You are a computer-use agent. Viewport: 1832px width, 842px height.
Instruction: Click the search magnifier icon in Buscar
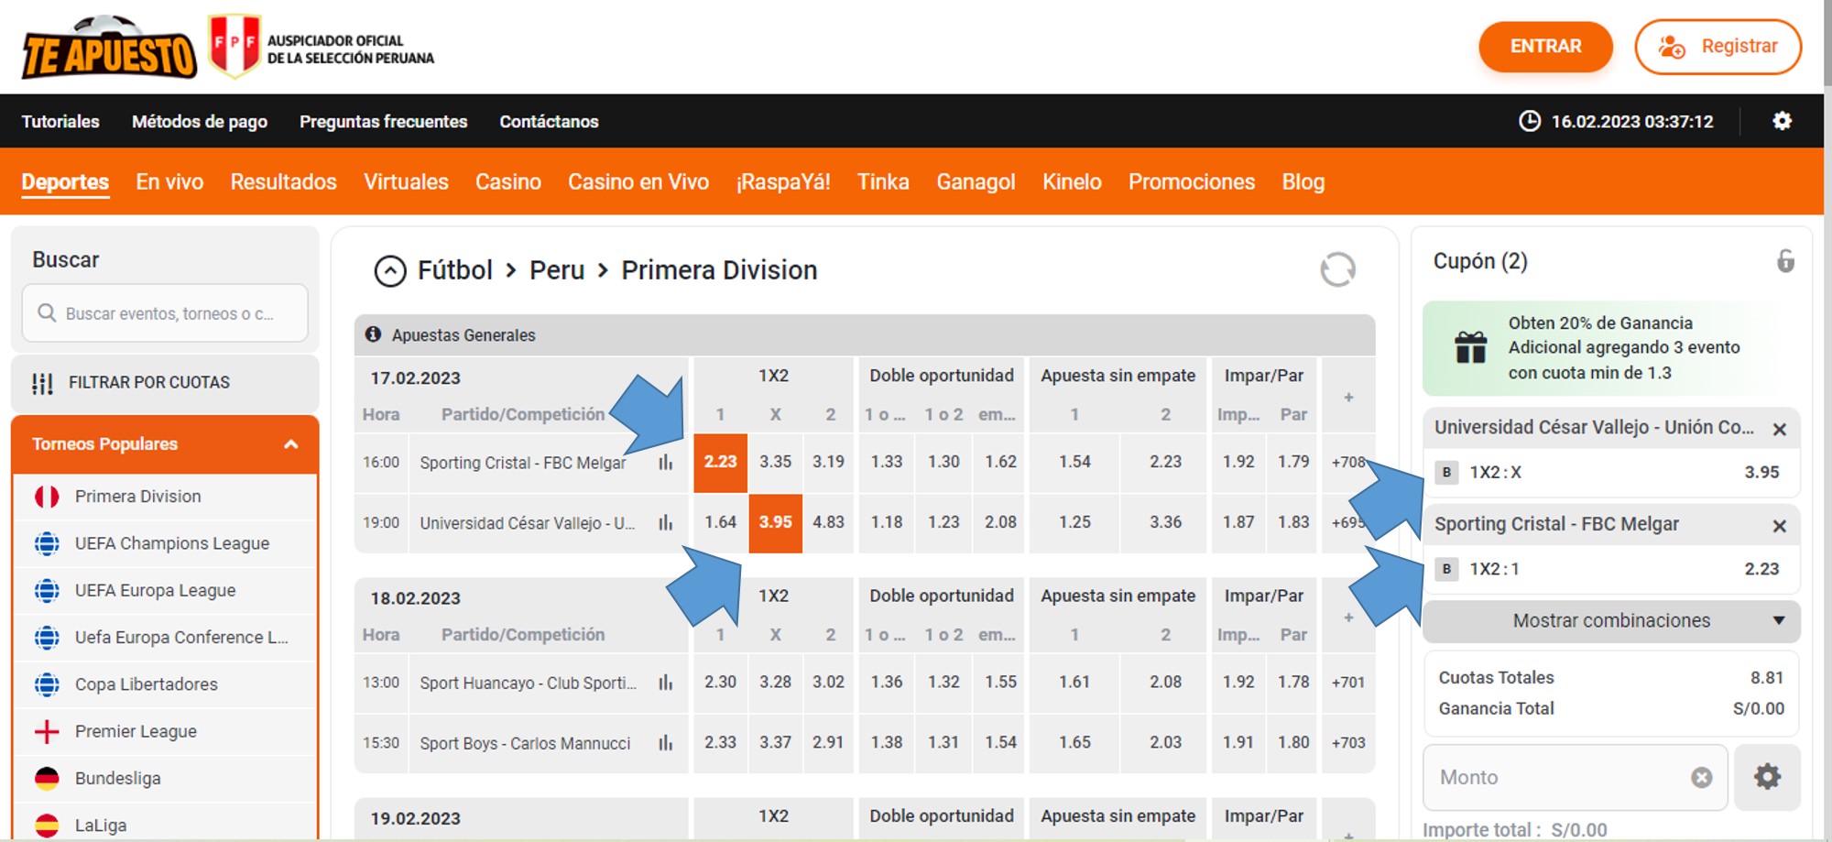[47, 313]
